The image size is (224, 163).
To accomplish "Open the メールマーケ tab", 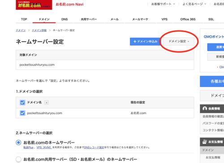I will coord(140,19).
